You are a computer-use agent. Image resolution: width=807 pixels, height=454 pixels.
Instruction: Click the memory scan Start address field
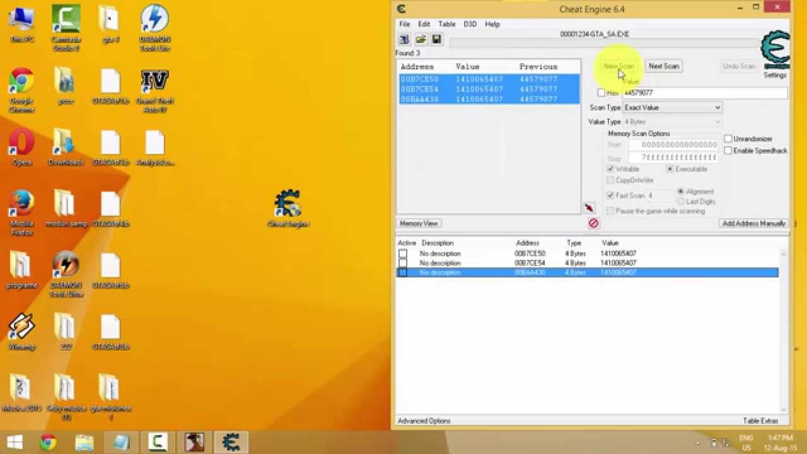pyautogui.click(x=673, y=145)
